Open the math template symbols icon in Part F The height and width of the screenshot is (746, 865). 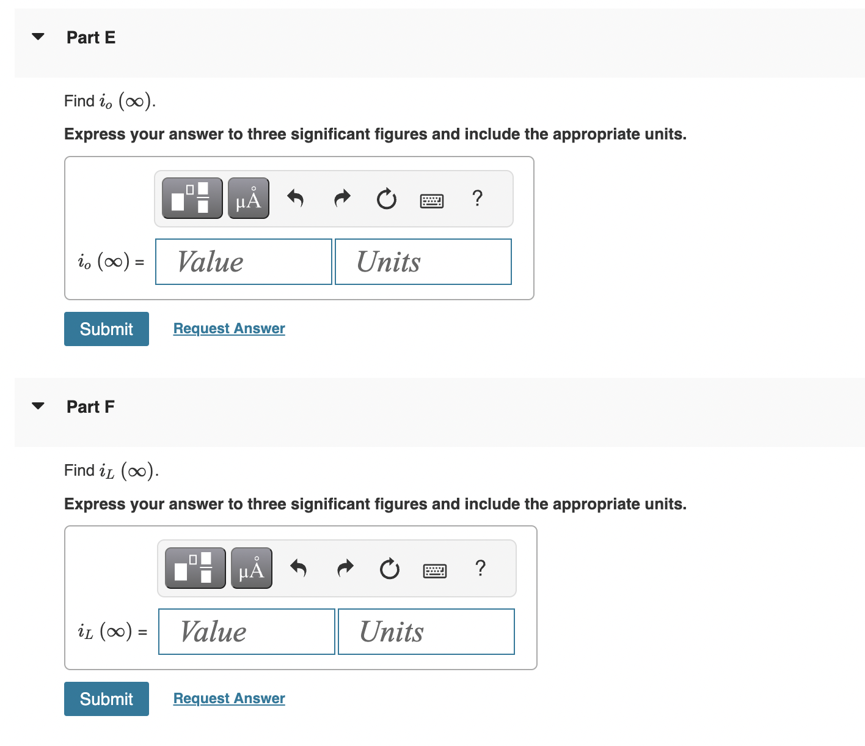click(194, 568)
